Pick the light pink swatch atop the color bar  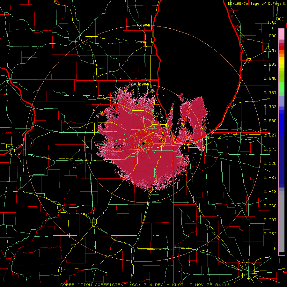(x=282, y=34)
